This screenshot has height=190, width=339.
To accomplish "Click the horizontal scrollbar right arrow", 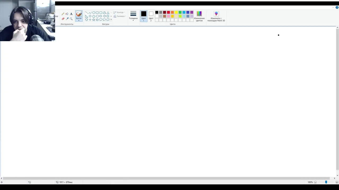I will (334, 178).
